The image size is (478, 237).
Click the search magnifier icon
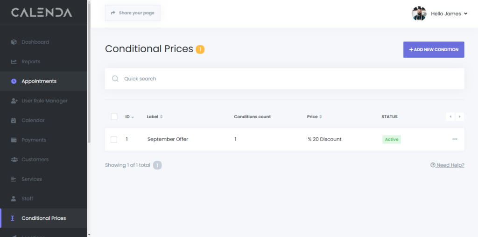(115, 79)
